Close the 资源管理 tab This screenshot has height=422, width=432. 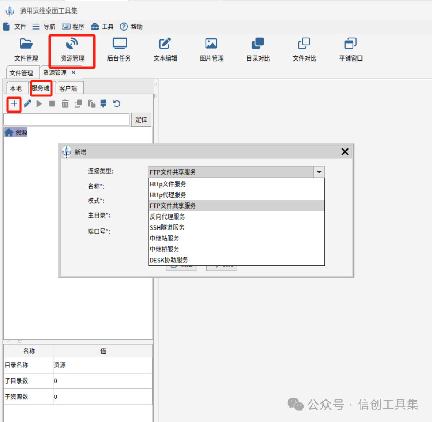pos(73,72)
